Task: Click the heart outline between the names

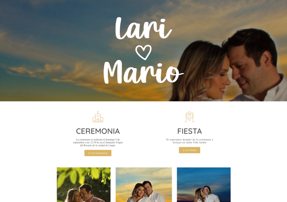Action: pos(143,52)
